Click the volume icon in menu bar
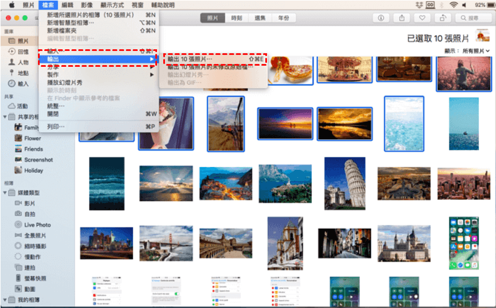Screen dimensions: 496x308 pyautogui.click(x=464, y=5)
